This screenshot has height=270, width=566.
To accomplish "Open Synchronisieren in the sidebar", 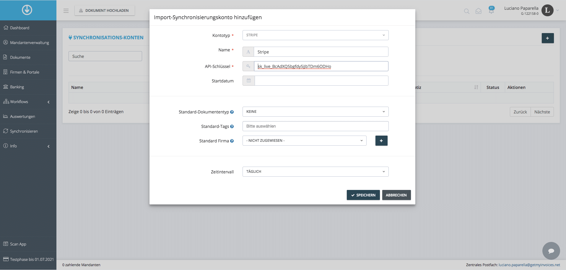I will [x=28, y=131].
